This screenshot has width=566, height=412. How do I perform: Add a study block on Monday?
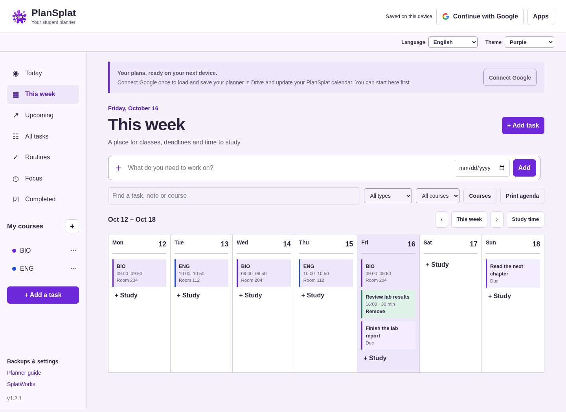point(126,295)
